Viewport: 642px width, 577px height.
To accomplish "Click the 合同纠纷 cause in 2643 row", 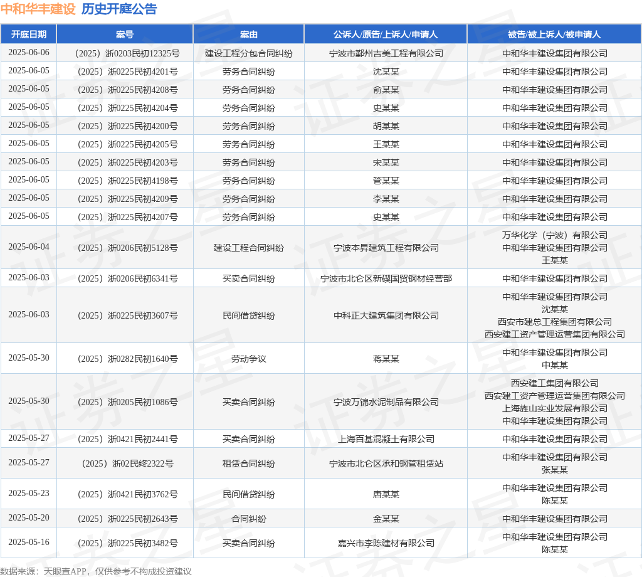I will [x=248, y=519].
